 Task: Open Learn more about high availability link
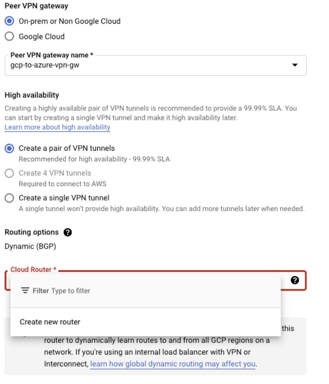(58, 127)
